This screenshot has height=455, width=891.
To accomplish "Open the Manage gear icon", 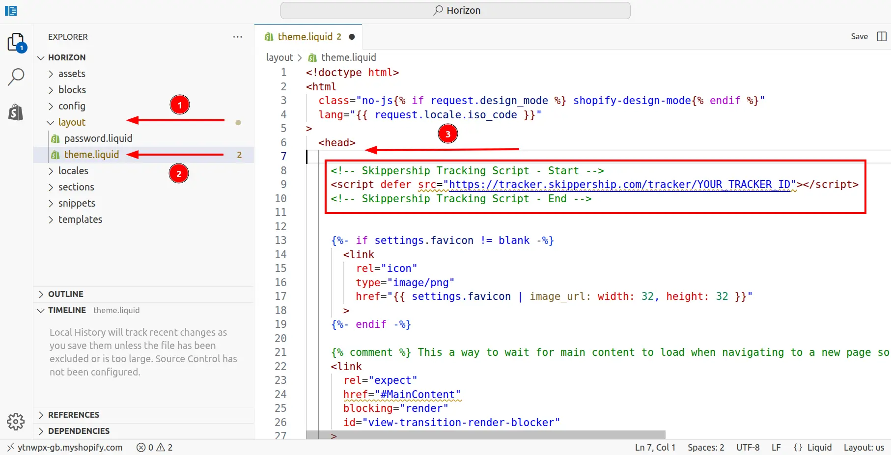I will click(16, 421).
